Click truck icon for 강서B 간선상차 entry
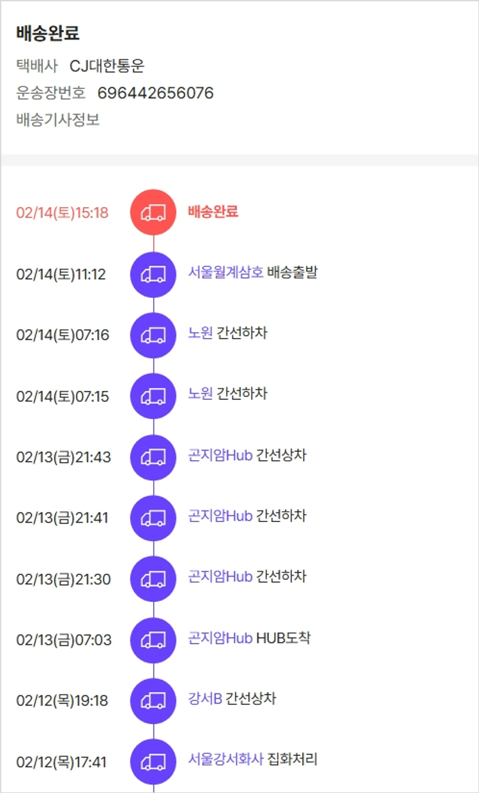Screen dimensions: 479x793 pos(153,700)
